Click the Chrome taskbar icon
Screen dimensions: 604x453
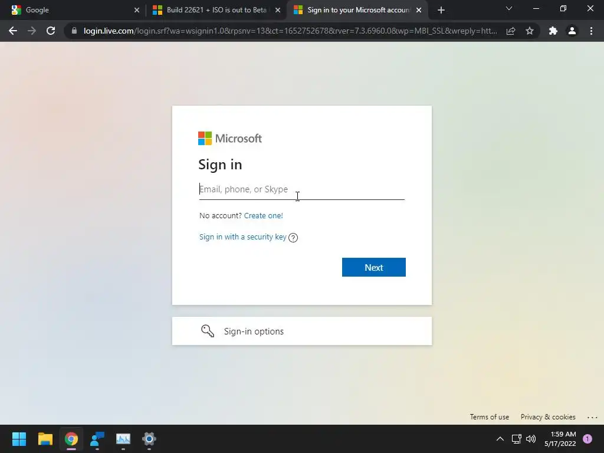(x=71, y=439)
